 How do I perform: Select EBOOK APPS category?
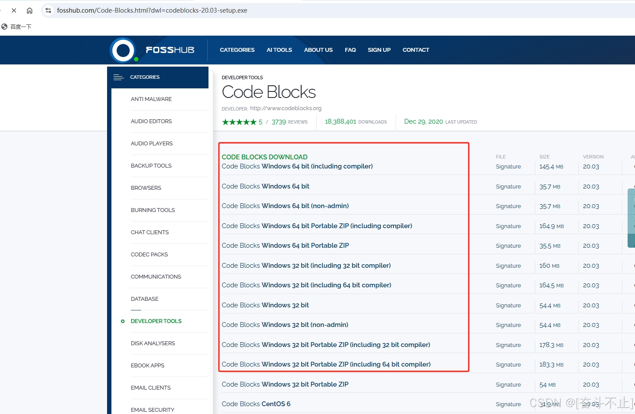148,366
